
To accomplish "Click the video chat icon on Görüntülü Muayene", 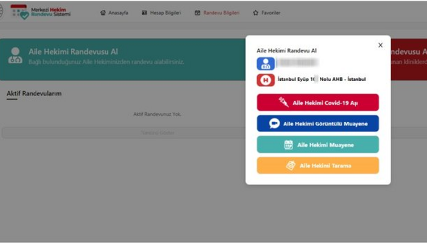I will pos(274,123).
